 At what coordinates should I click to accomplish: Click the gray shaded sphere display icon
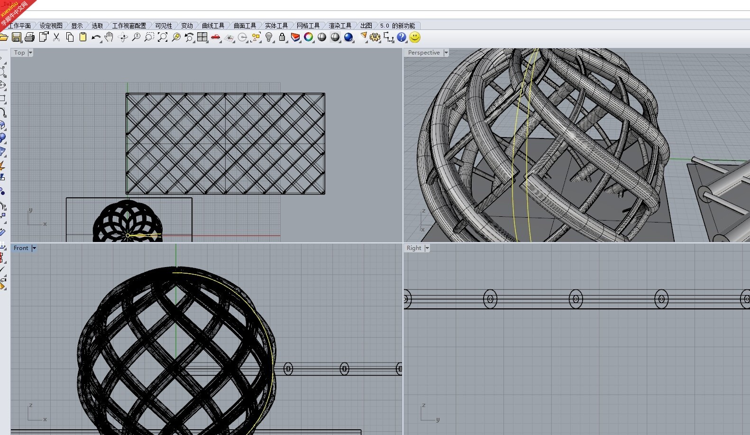click(x=322, y=37)
